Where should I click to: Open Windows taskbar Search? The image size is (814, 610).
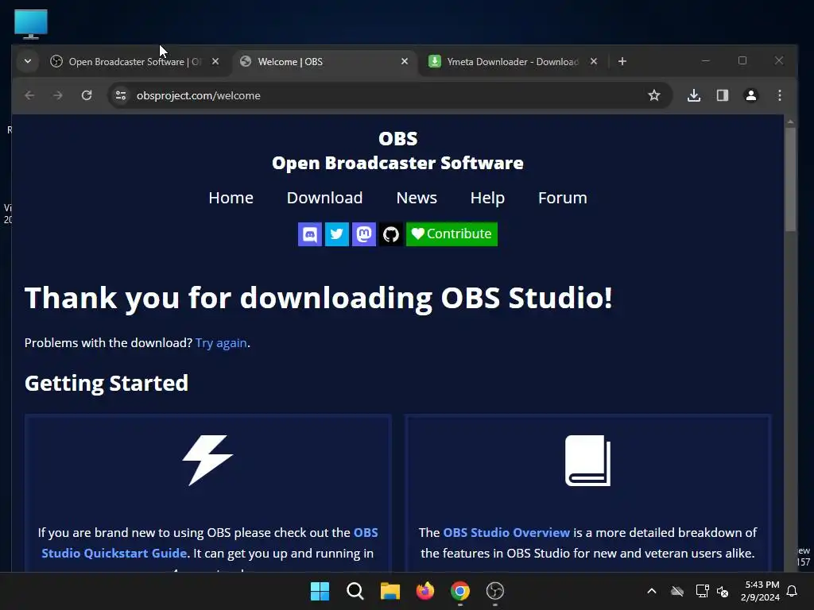click(x=355, y=591)
